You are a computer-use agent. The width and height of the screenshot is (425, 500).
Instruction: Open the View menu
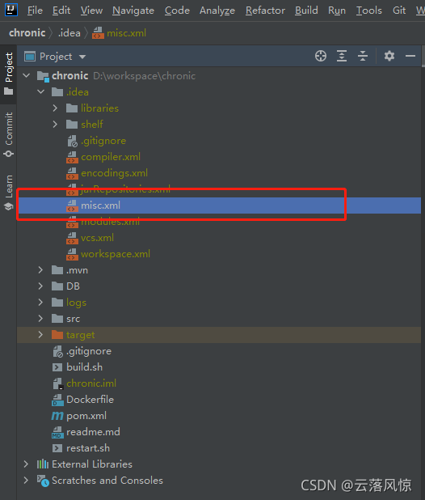pyautogui.click(x=91, y=11)
